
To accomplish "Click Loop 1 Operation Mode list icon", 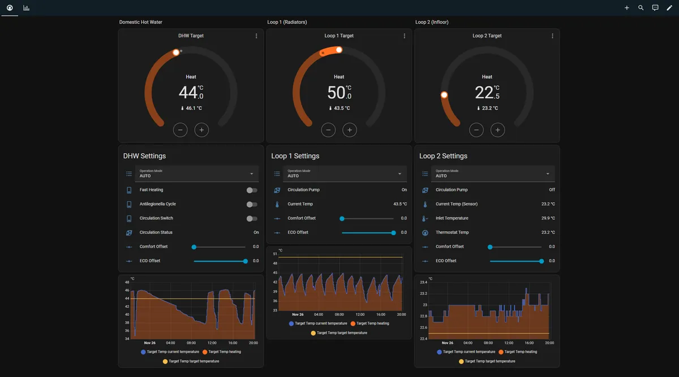I will pos(277,174).
